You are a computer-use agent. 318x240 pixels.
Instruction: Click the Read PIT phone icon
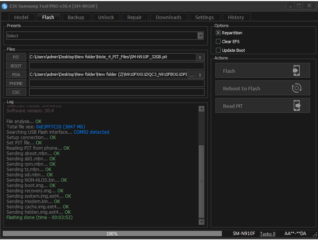[x=297, y=106]
